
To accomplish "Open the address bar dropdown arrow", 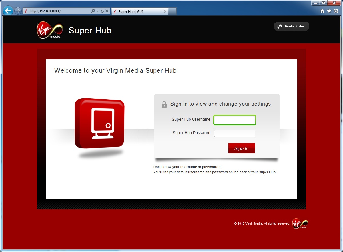I will tap(98, 11).
